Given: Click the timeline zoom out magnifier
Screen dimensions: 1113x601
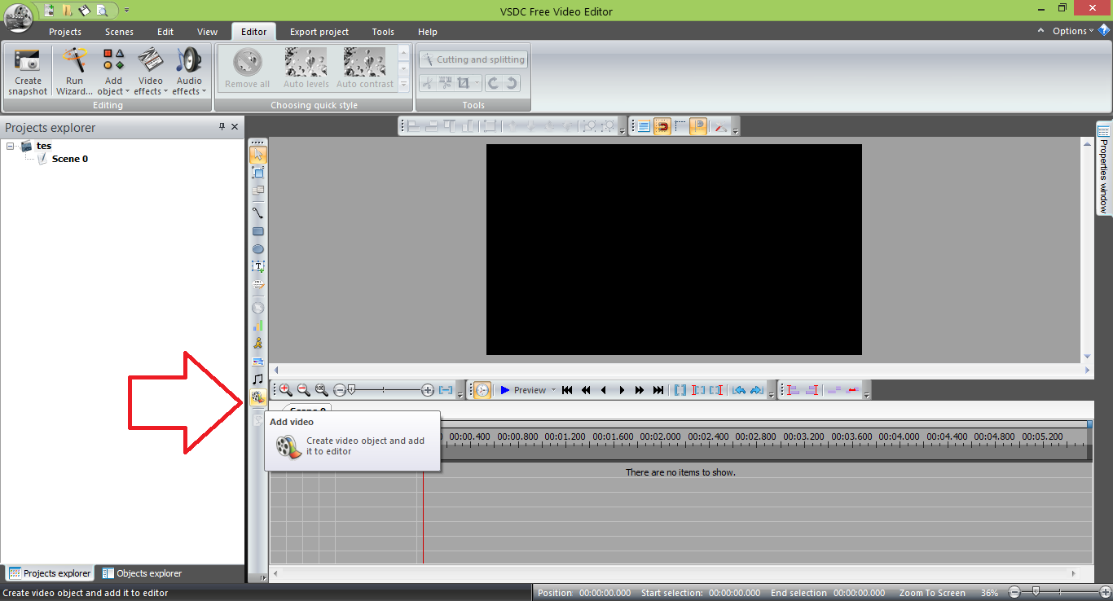Looking at the screenshot, I should coord(304,390).
